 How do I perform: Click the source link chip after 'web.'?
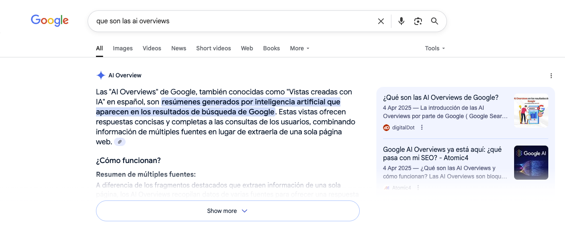pyautogui.click(x=120, y=142)
